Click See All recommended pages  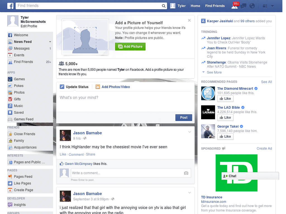[266, 82]
